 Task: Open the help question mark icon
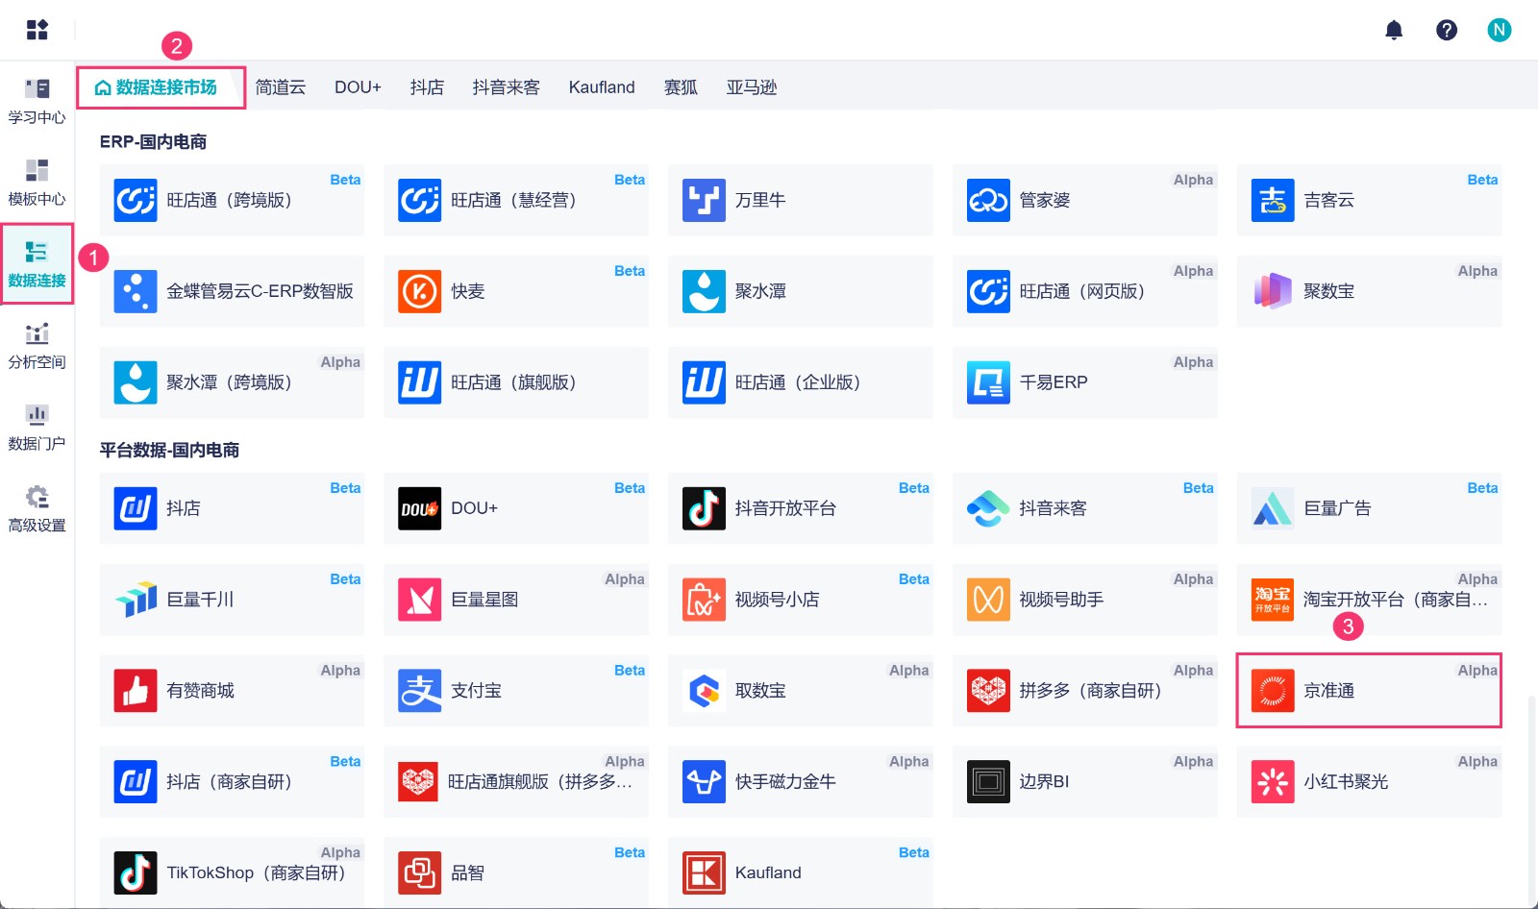click(x=1447, y=30)
